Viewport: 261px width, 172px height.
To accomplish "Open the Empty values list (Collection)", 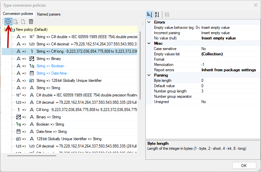I will (x=231, y=54).
